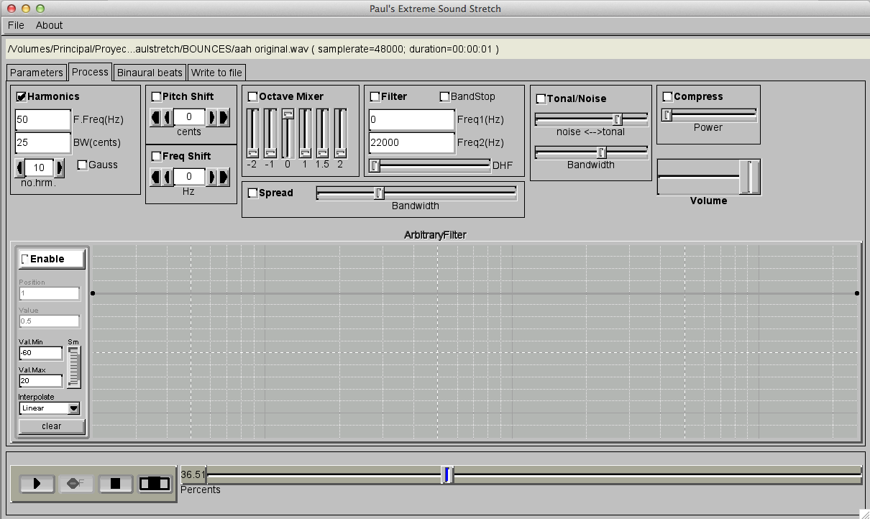The height and width of the screenshot is (519, 870).
Task: Uncheck the Harmonics checkbox
Action: coord(22,96)
